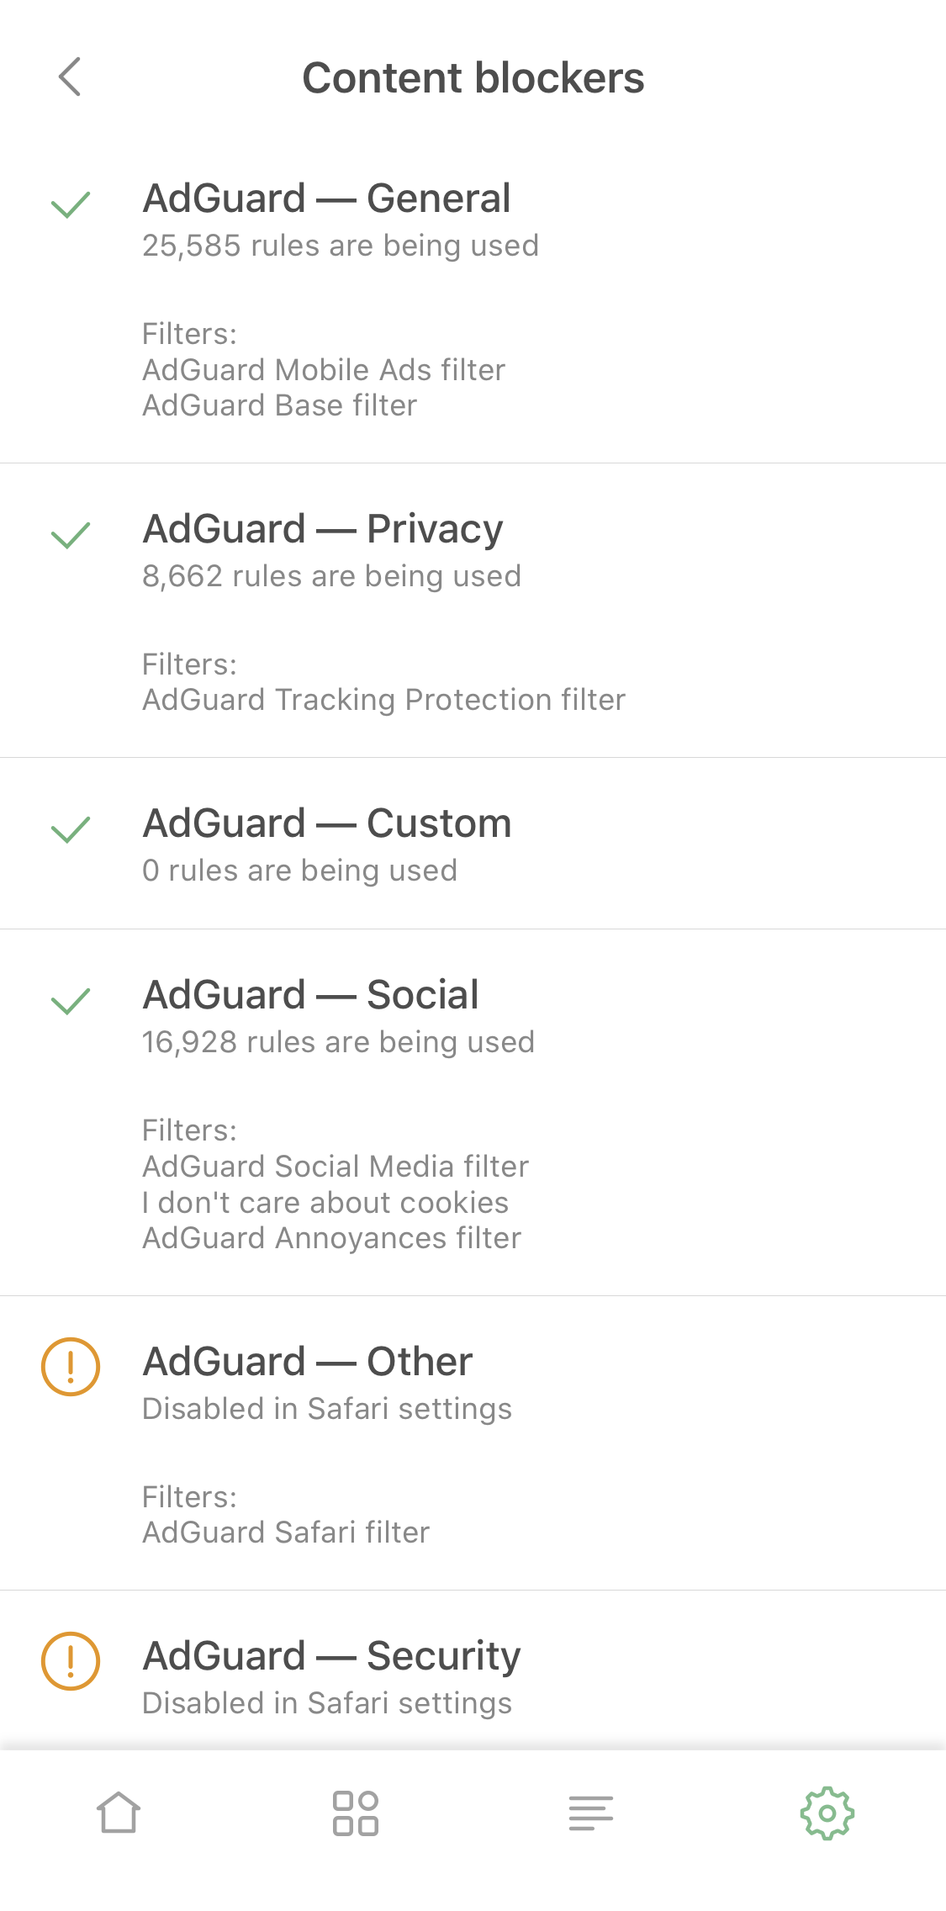This screenshot has width=946, height=1911.
Task: Tap the green checkmark beside AdGuard — Privacy
Action: 71,535
